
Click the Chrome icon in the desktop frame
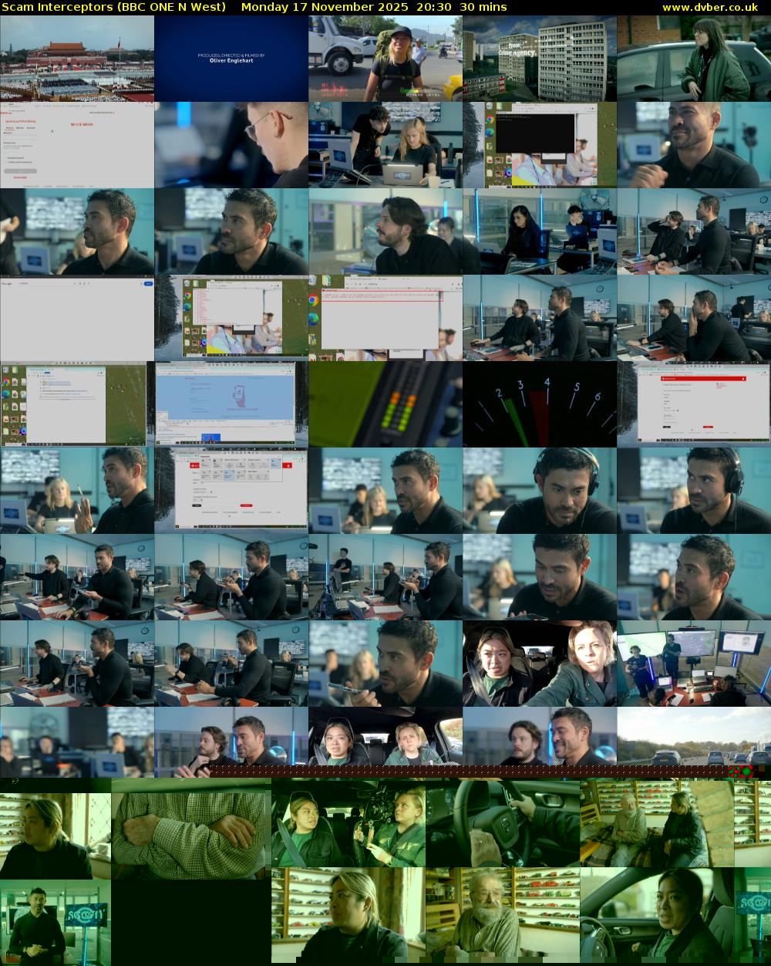point(314,299)
